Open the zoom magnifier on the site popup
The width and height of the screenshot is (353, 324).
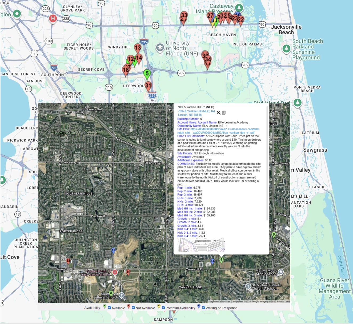219,112
